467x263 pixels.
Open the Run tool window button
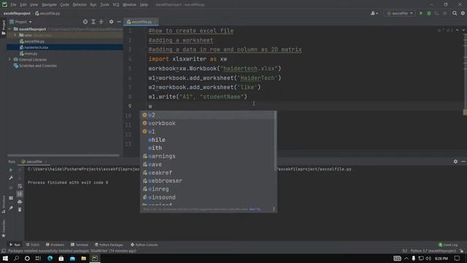pyautogui.click(x=15, y=245)
